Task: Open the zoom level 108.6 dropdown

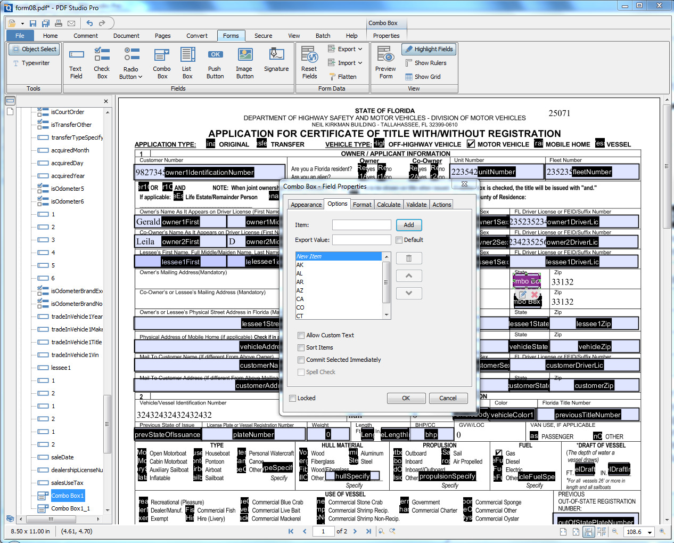Action: pyautogui.click(x=650, y=532)
